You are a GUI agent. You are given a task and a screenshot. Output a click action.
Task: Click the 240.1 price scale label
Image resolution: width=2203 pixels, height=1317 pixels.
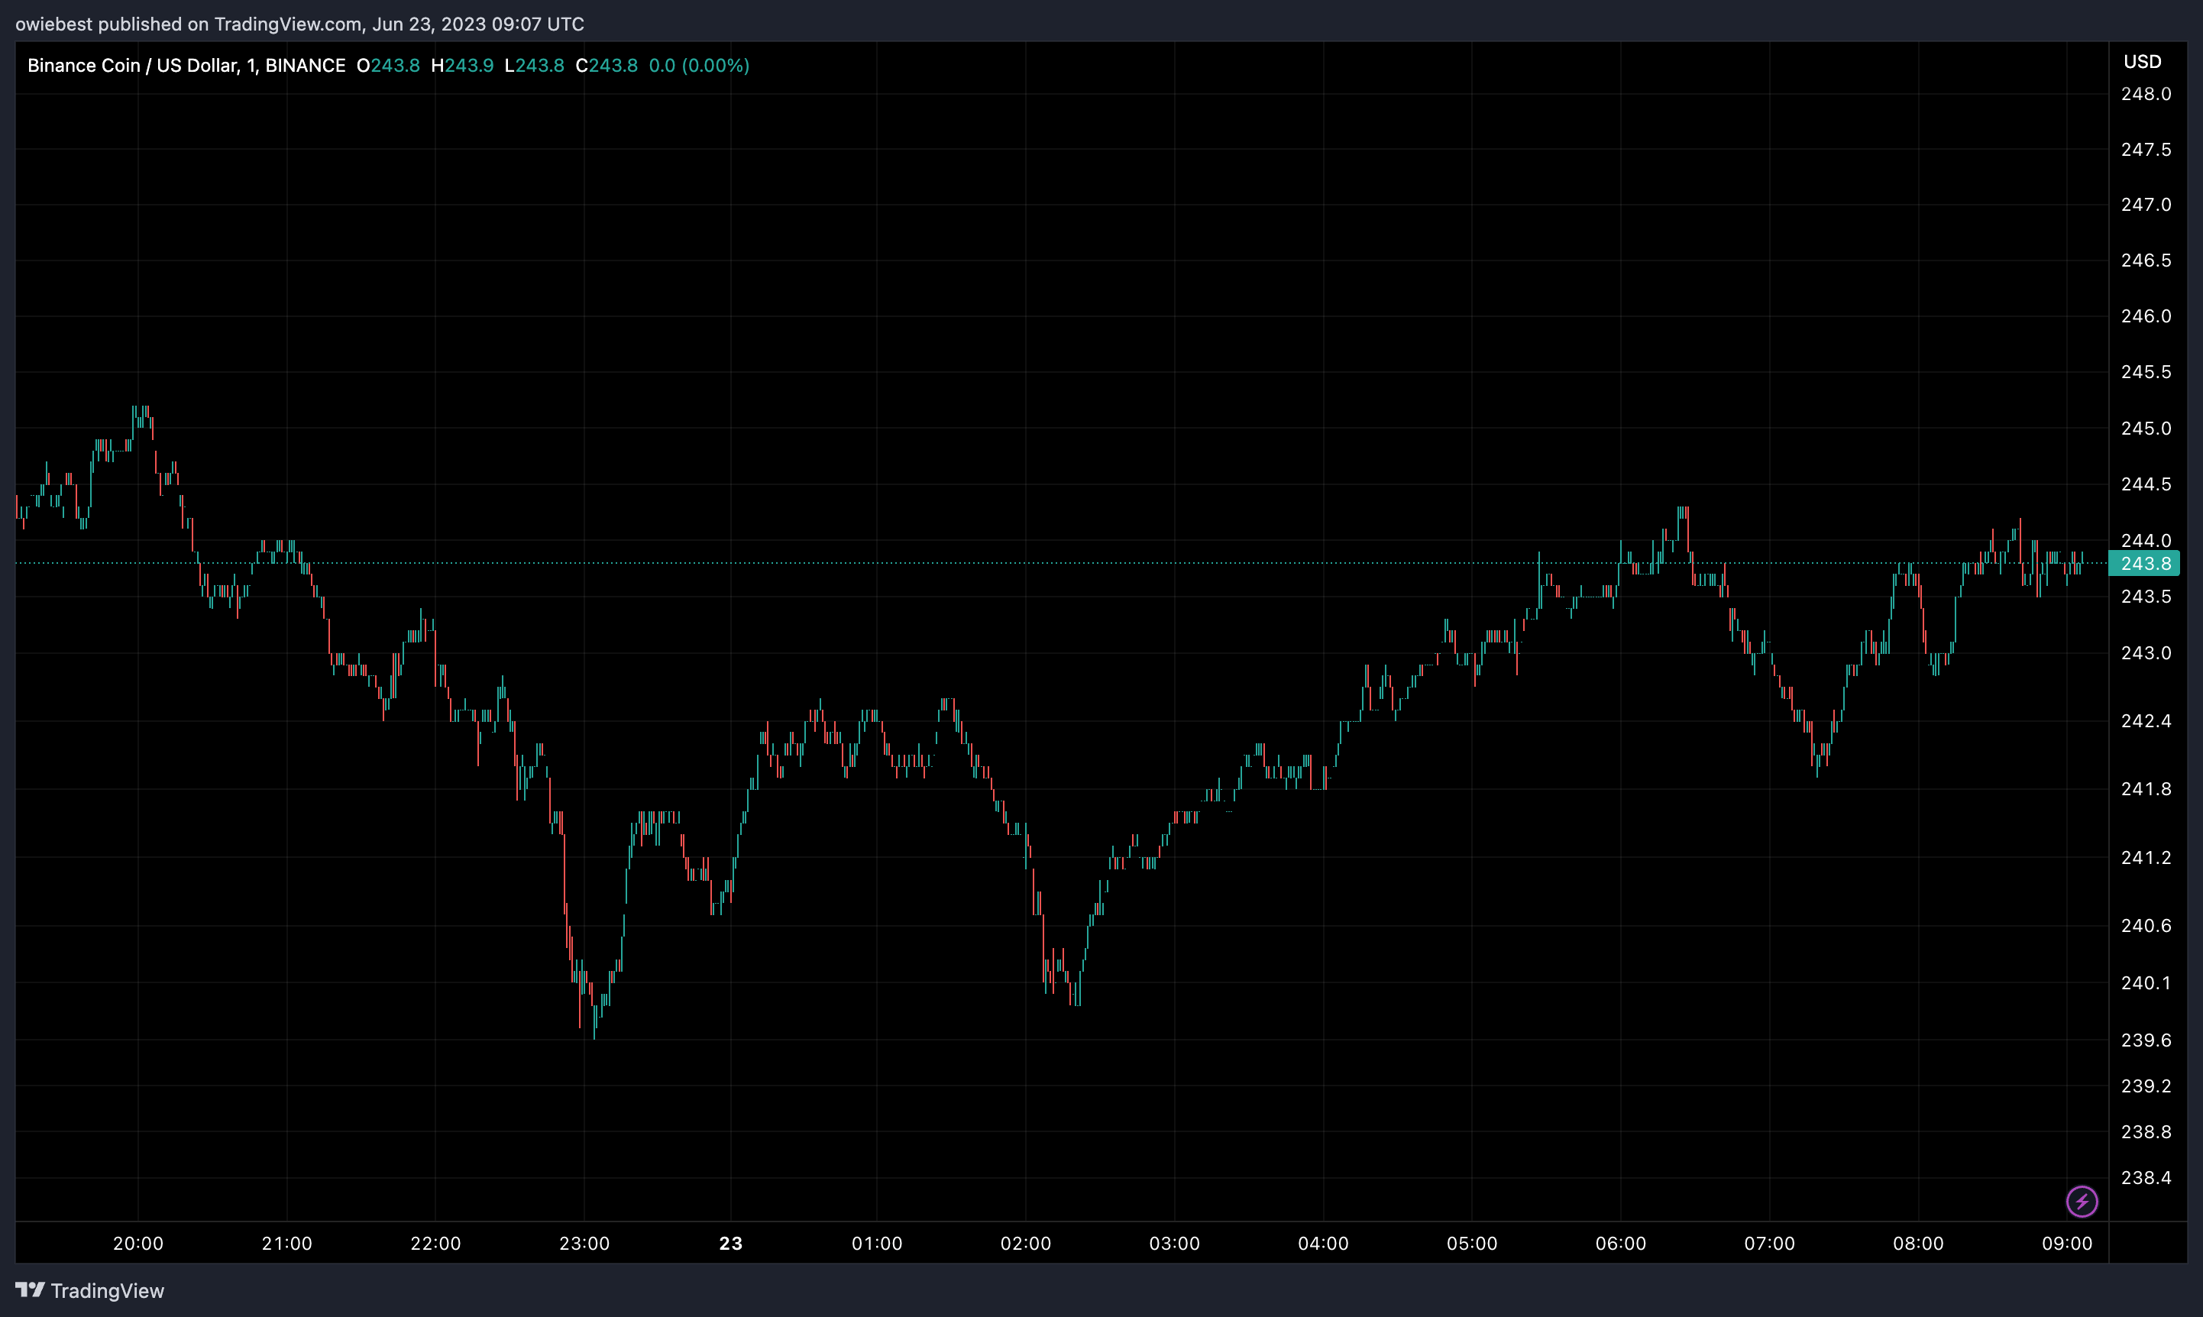pyautogui.click(x=2146, y=982)
